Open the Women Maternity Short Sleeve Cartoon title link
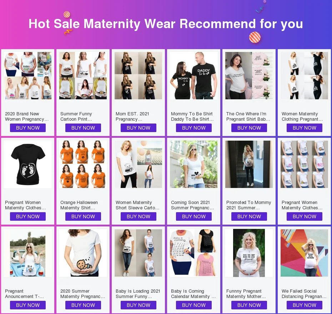 [x=137, y=205]
